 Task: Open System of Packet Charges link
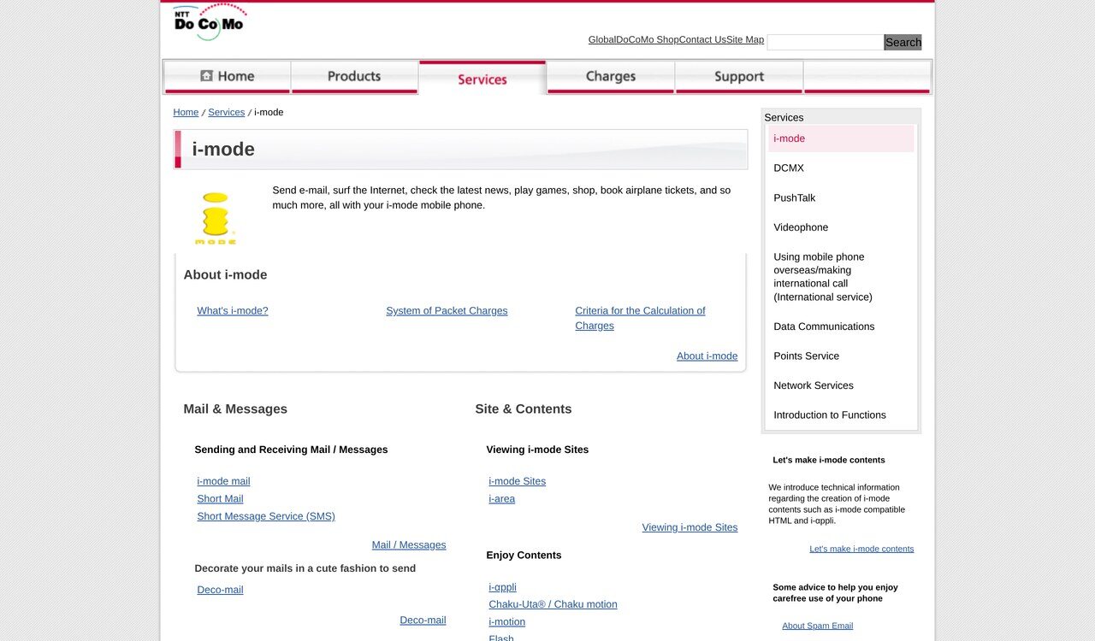click(447, 311)
